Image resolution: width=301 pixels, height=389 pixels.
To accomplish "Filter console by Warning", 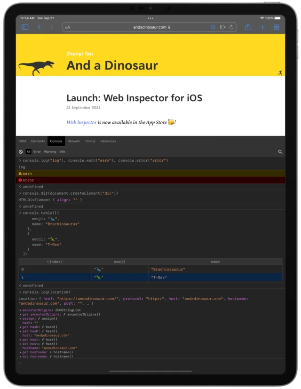I will [50, 151].
